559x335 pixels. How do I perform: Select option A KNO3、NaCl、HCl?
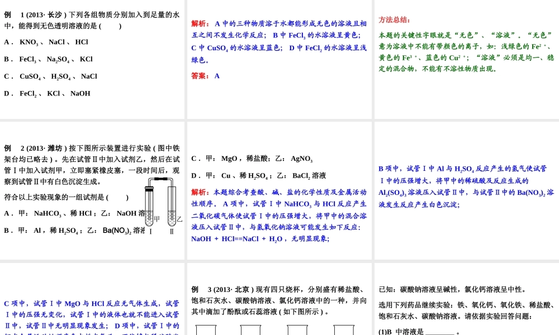click(x=46, y=42)
